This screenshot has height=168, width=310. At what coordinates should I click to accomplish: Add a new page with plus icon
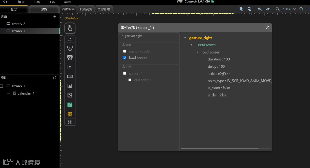[55, 17]
